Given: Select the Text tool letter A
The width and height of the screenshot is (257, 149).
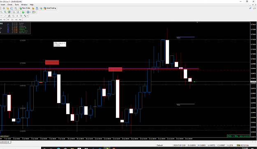Looking at the screenshot, I should (17, 16).
